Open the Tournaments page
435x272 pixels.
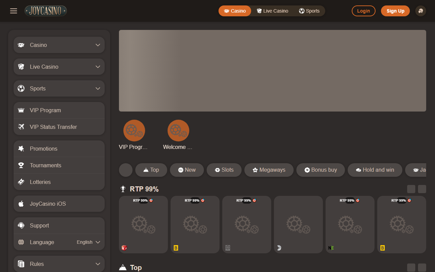tap(59, 165)
